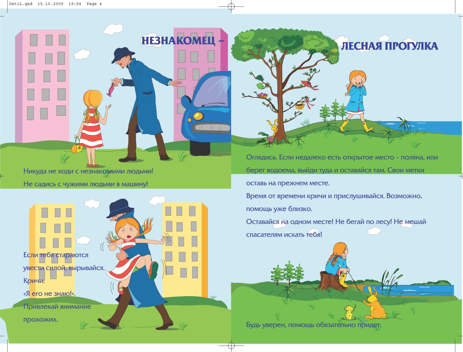Click the bird nest with eggs in the tree
The width and height of the screenshot is (463, 352).
tap(263, 95)
